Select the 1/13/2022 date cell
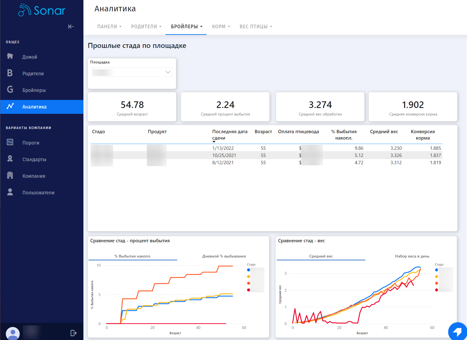The height and width of the screenshot is (340, 467). click(223, 148)
